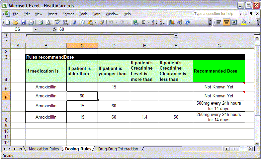Click Merge and Center icon
Image resolution: width=261 pixels, height=159 pixels.
click(234, 22)
